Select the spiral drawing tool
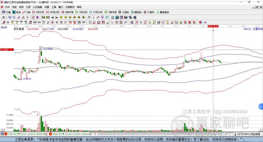This screenshot has width=263, height=142. point(26,22)
